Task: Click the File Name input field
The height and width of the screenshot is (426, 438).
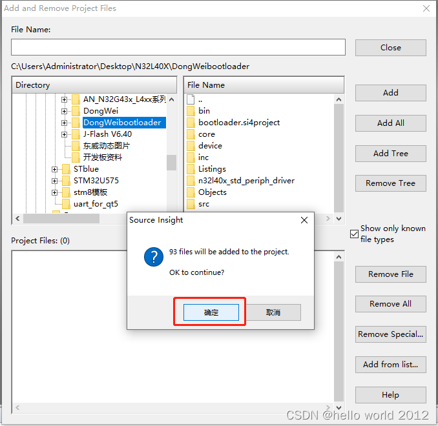Action: point(178,47)
